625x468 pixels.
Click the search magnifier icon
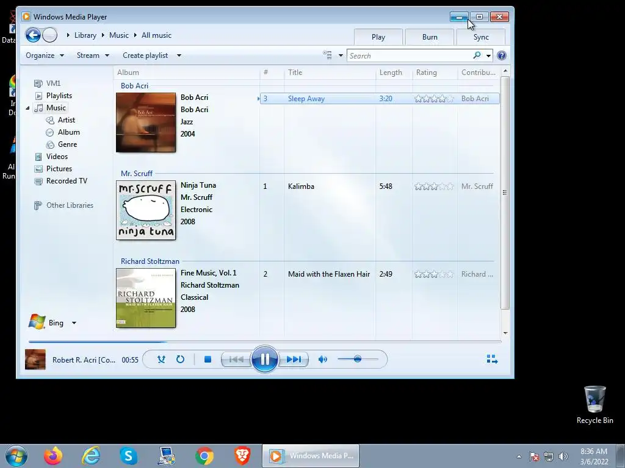pos(477,55)
